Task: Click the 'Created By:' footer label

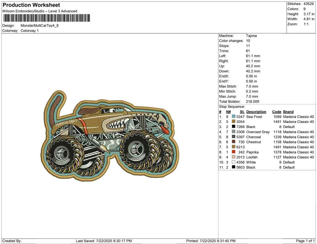Action: click(x=12, y=241)
